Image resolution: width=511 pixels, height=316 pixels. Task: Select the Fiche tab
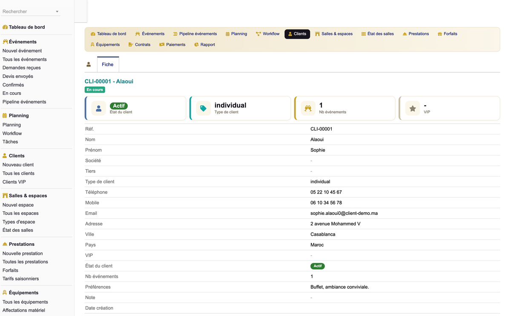coord(108,65)
